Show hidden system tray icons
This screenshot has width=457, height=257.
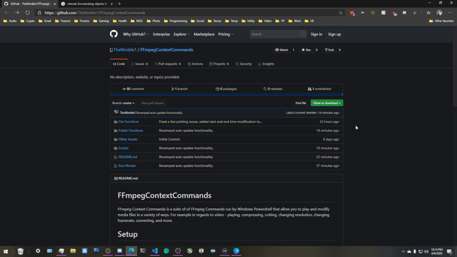[403, 251]
